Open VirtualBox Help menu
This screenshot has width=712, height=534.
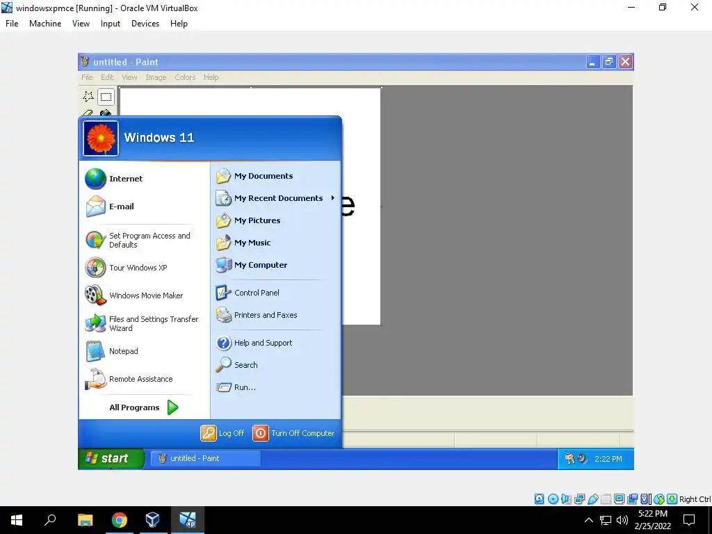179,24
